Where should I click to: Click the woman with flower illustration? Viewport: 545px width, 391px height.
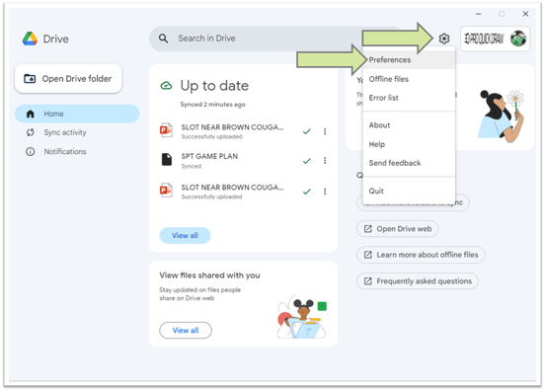[501, 116]
